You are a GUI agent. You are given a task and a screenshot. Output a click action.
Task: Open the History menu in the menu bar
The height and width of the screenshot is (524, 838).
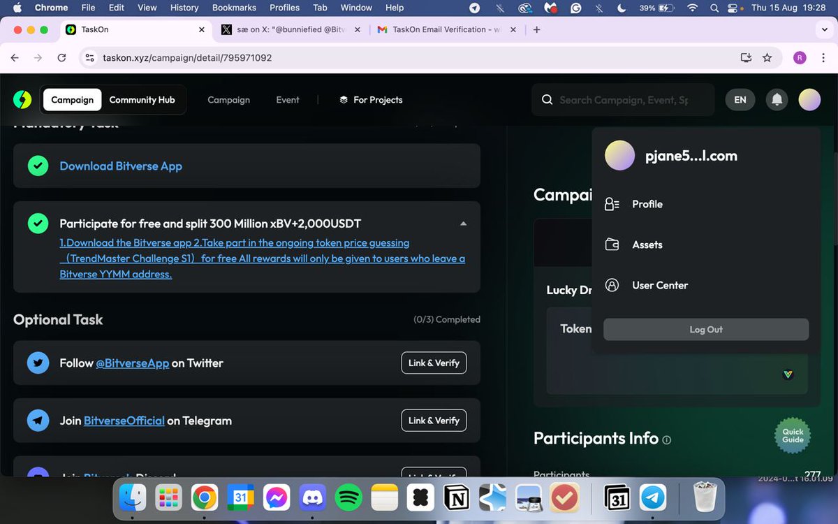[184, 8]
